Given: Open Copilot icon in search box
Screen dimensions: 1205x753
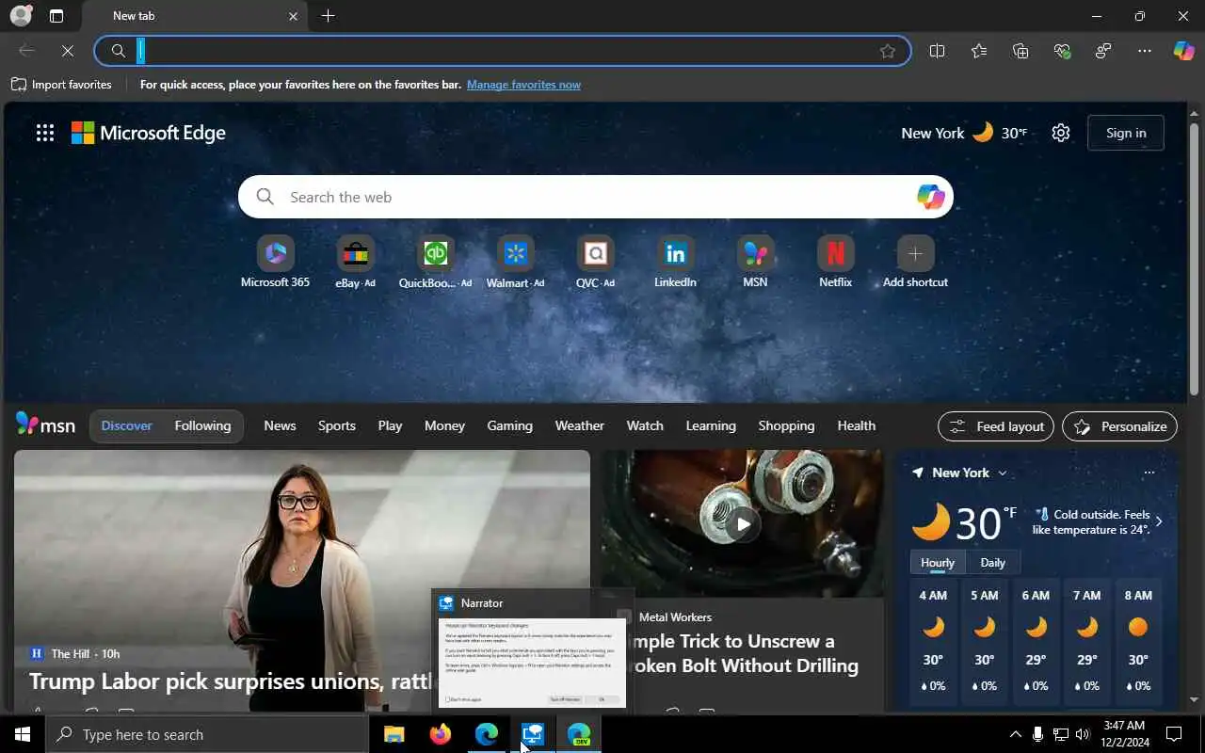Looking at the screenshot, I should pyautogui.click(x=930, y=197).
